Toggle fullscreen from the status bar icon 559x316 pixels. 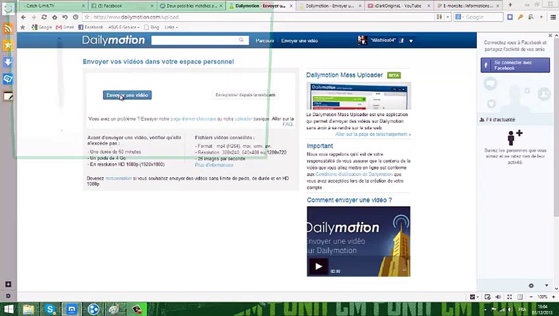tap(509, 297)
